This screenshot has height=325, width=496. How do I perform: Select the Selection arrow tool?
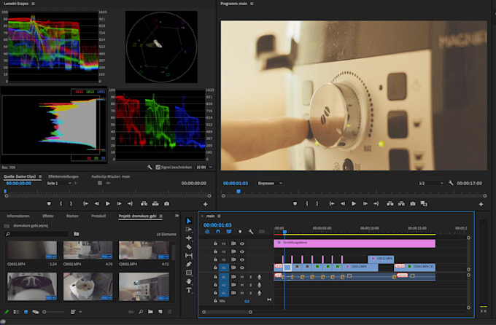(x=189, y=221)
